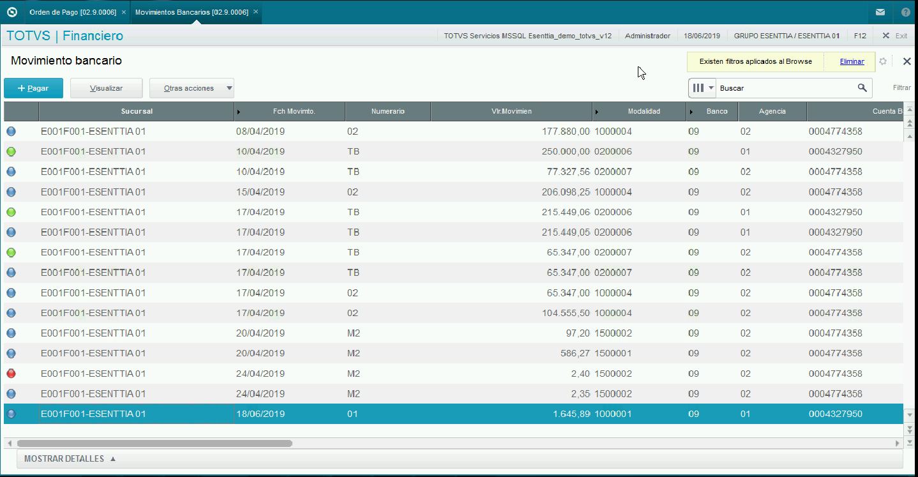Click the Filtrar button
Image resolution: width=918 pixels, height=477 pixels.
point(901,88)
